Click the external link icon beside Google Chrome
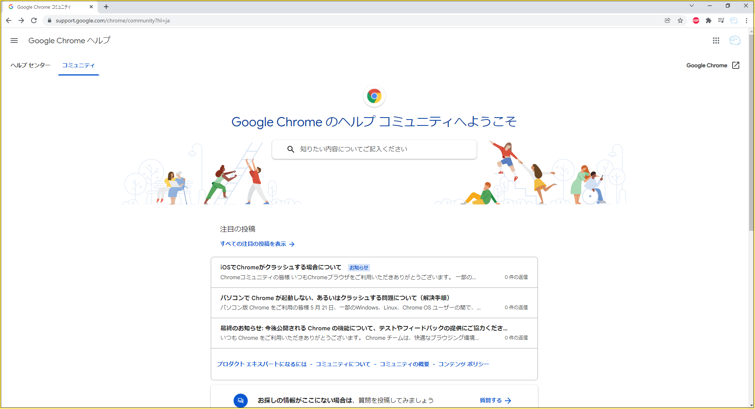 point(736,65)
